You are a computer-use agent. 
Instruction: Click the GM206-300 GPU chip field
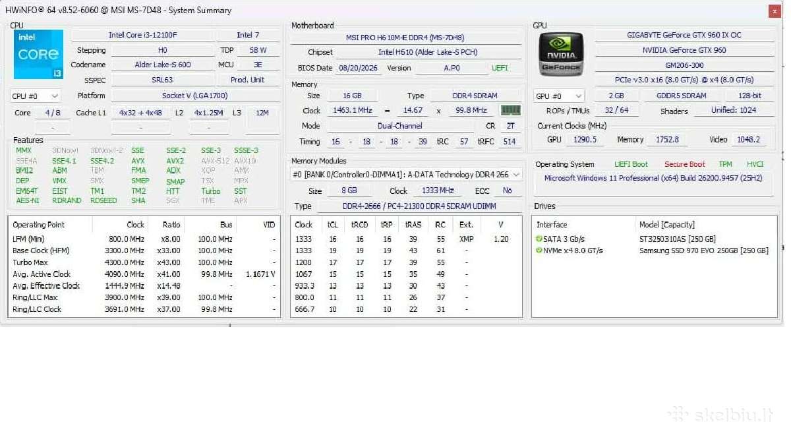tap(684, 65)
